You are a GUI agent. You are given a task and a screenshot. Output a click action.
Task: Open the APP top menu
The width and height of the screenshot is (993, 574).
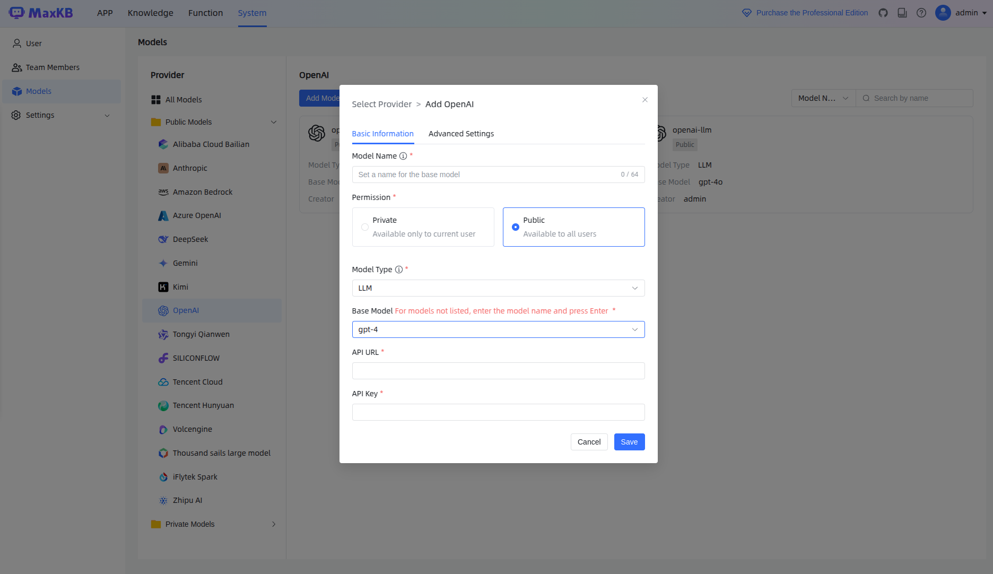pyautogui.click(x=105, y=13)
